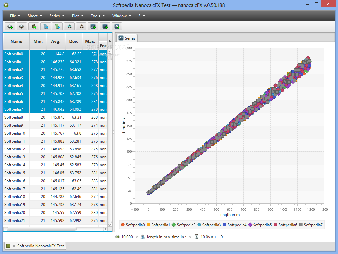Select the Softpedia16 row
This screenshot has width=338, height=254.
click(55, 181)
